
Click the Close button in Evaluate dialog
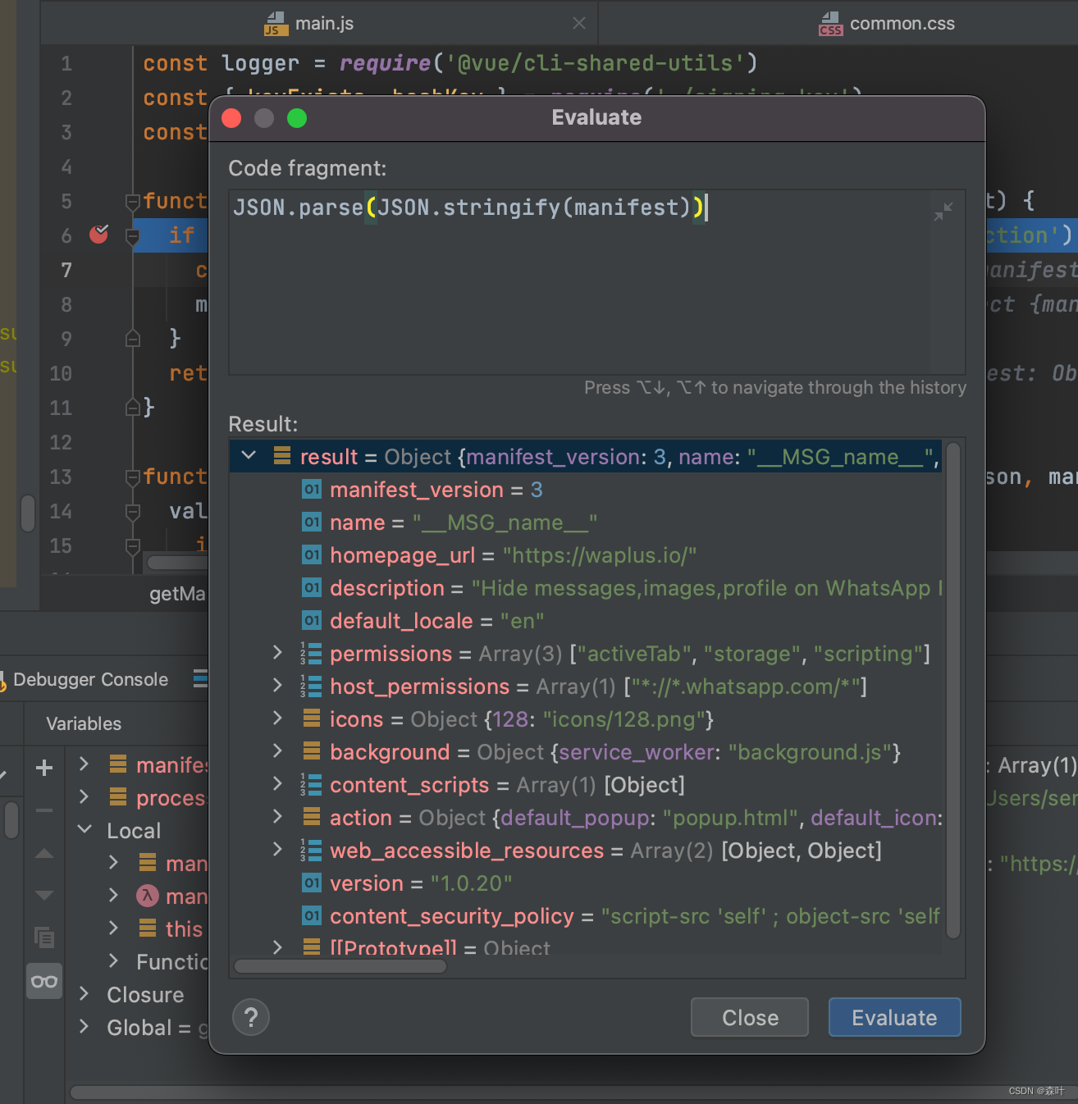click(x=750, y=1017)
